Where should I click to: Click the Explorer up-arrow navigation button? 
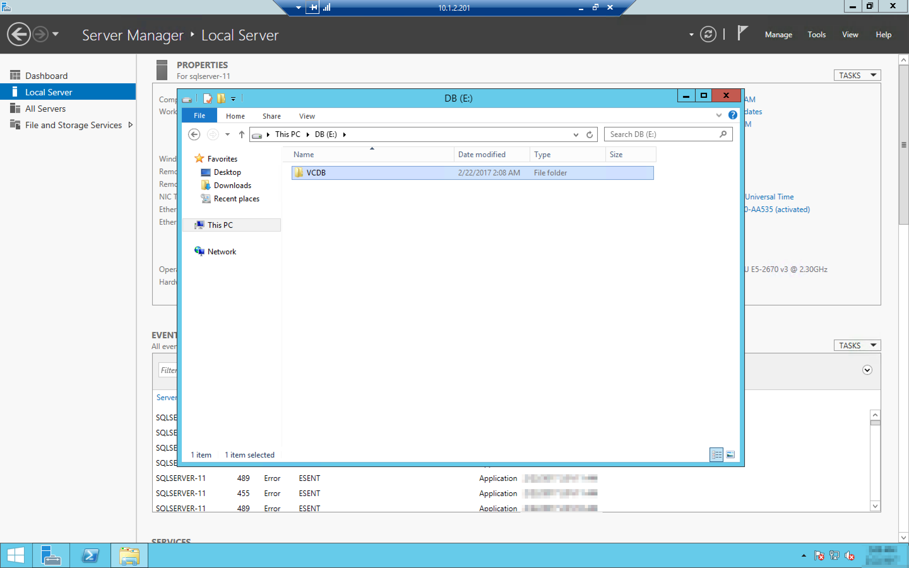click(241, 134)
